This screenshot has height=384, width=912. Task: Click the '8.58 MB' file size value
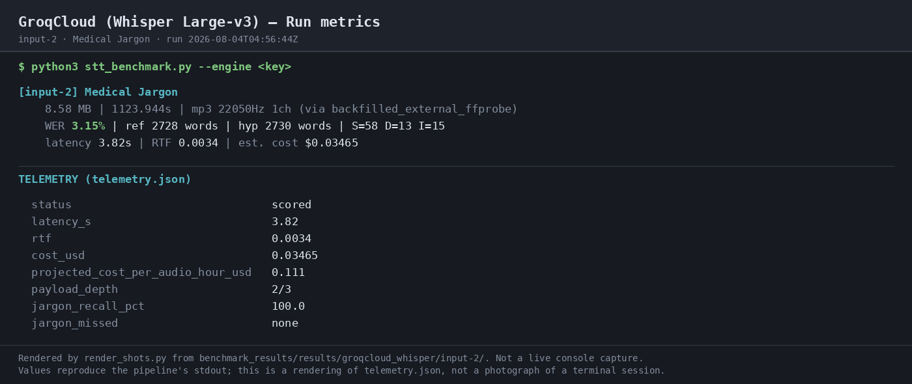(68, 109)
